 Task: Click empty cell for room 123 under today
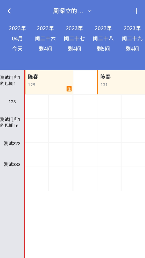[x=37, y=106]
